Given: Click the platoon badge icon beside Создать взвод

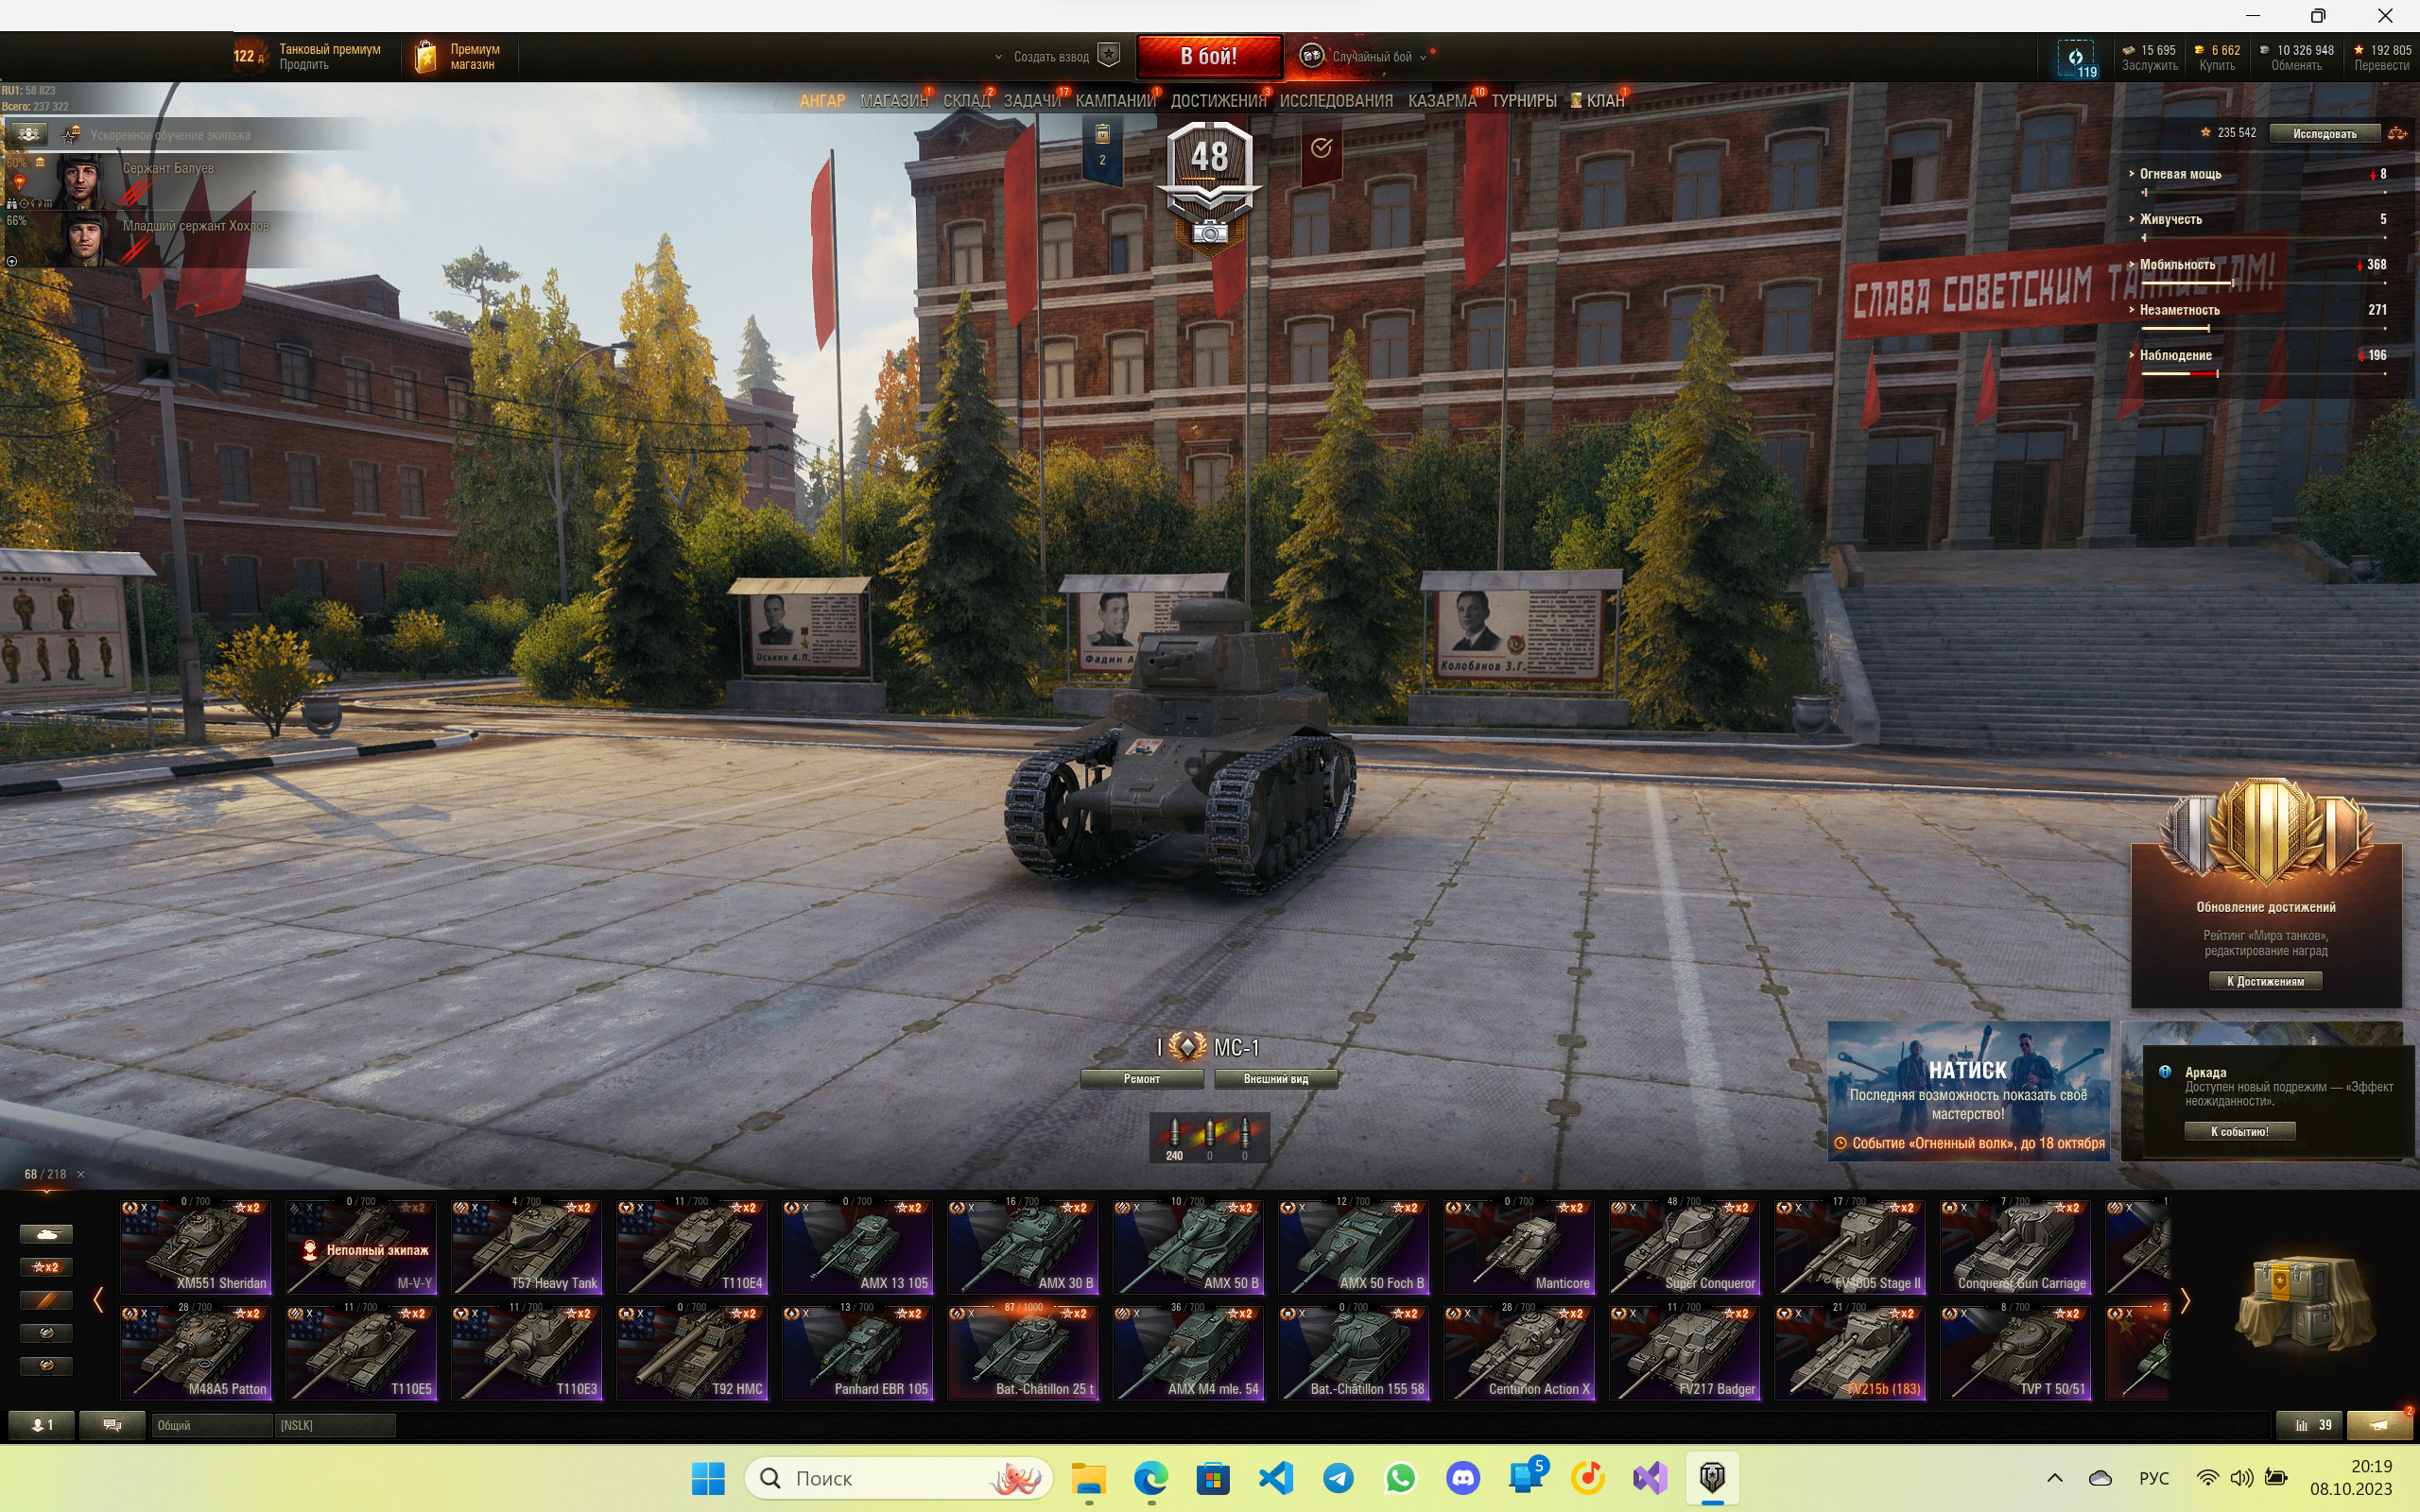Looking at the screenshot, I should pos(1108,55).
